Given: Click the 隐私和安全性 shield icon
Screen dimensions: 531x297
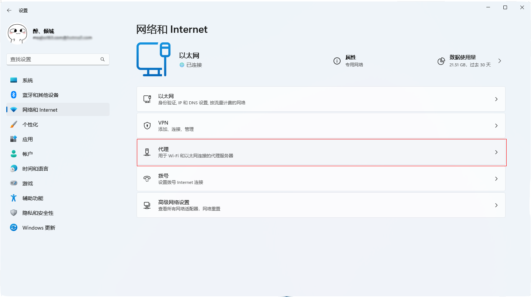Looking at the screenshot, I should pos(14,213).
